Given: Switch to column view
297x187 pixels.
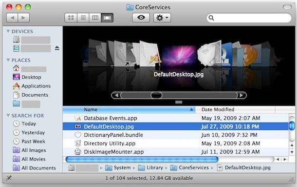Looking at the screenshot, I should [95, 18].
